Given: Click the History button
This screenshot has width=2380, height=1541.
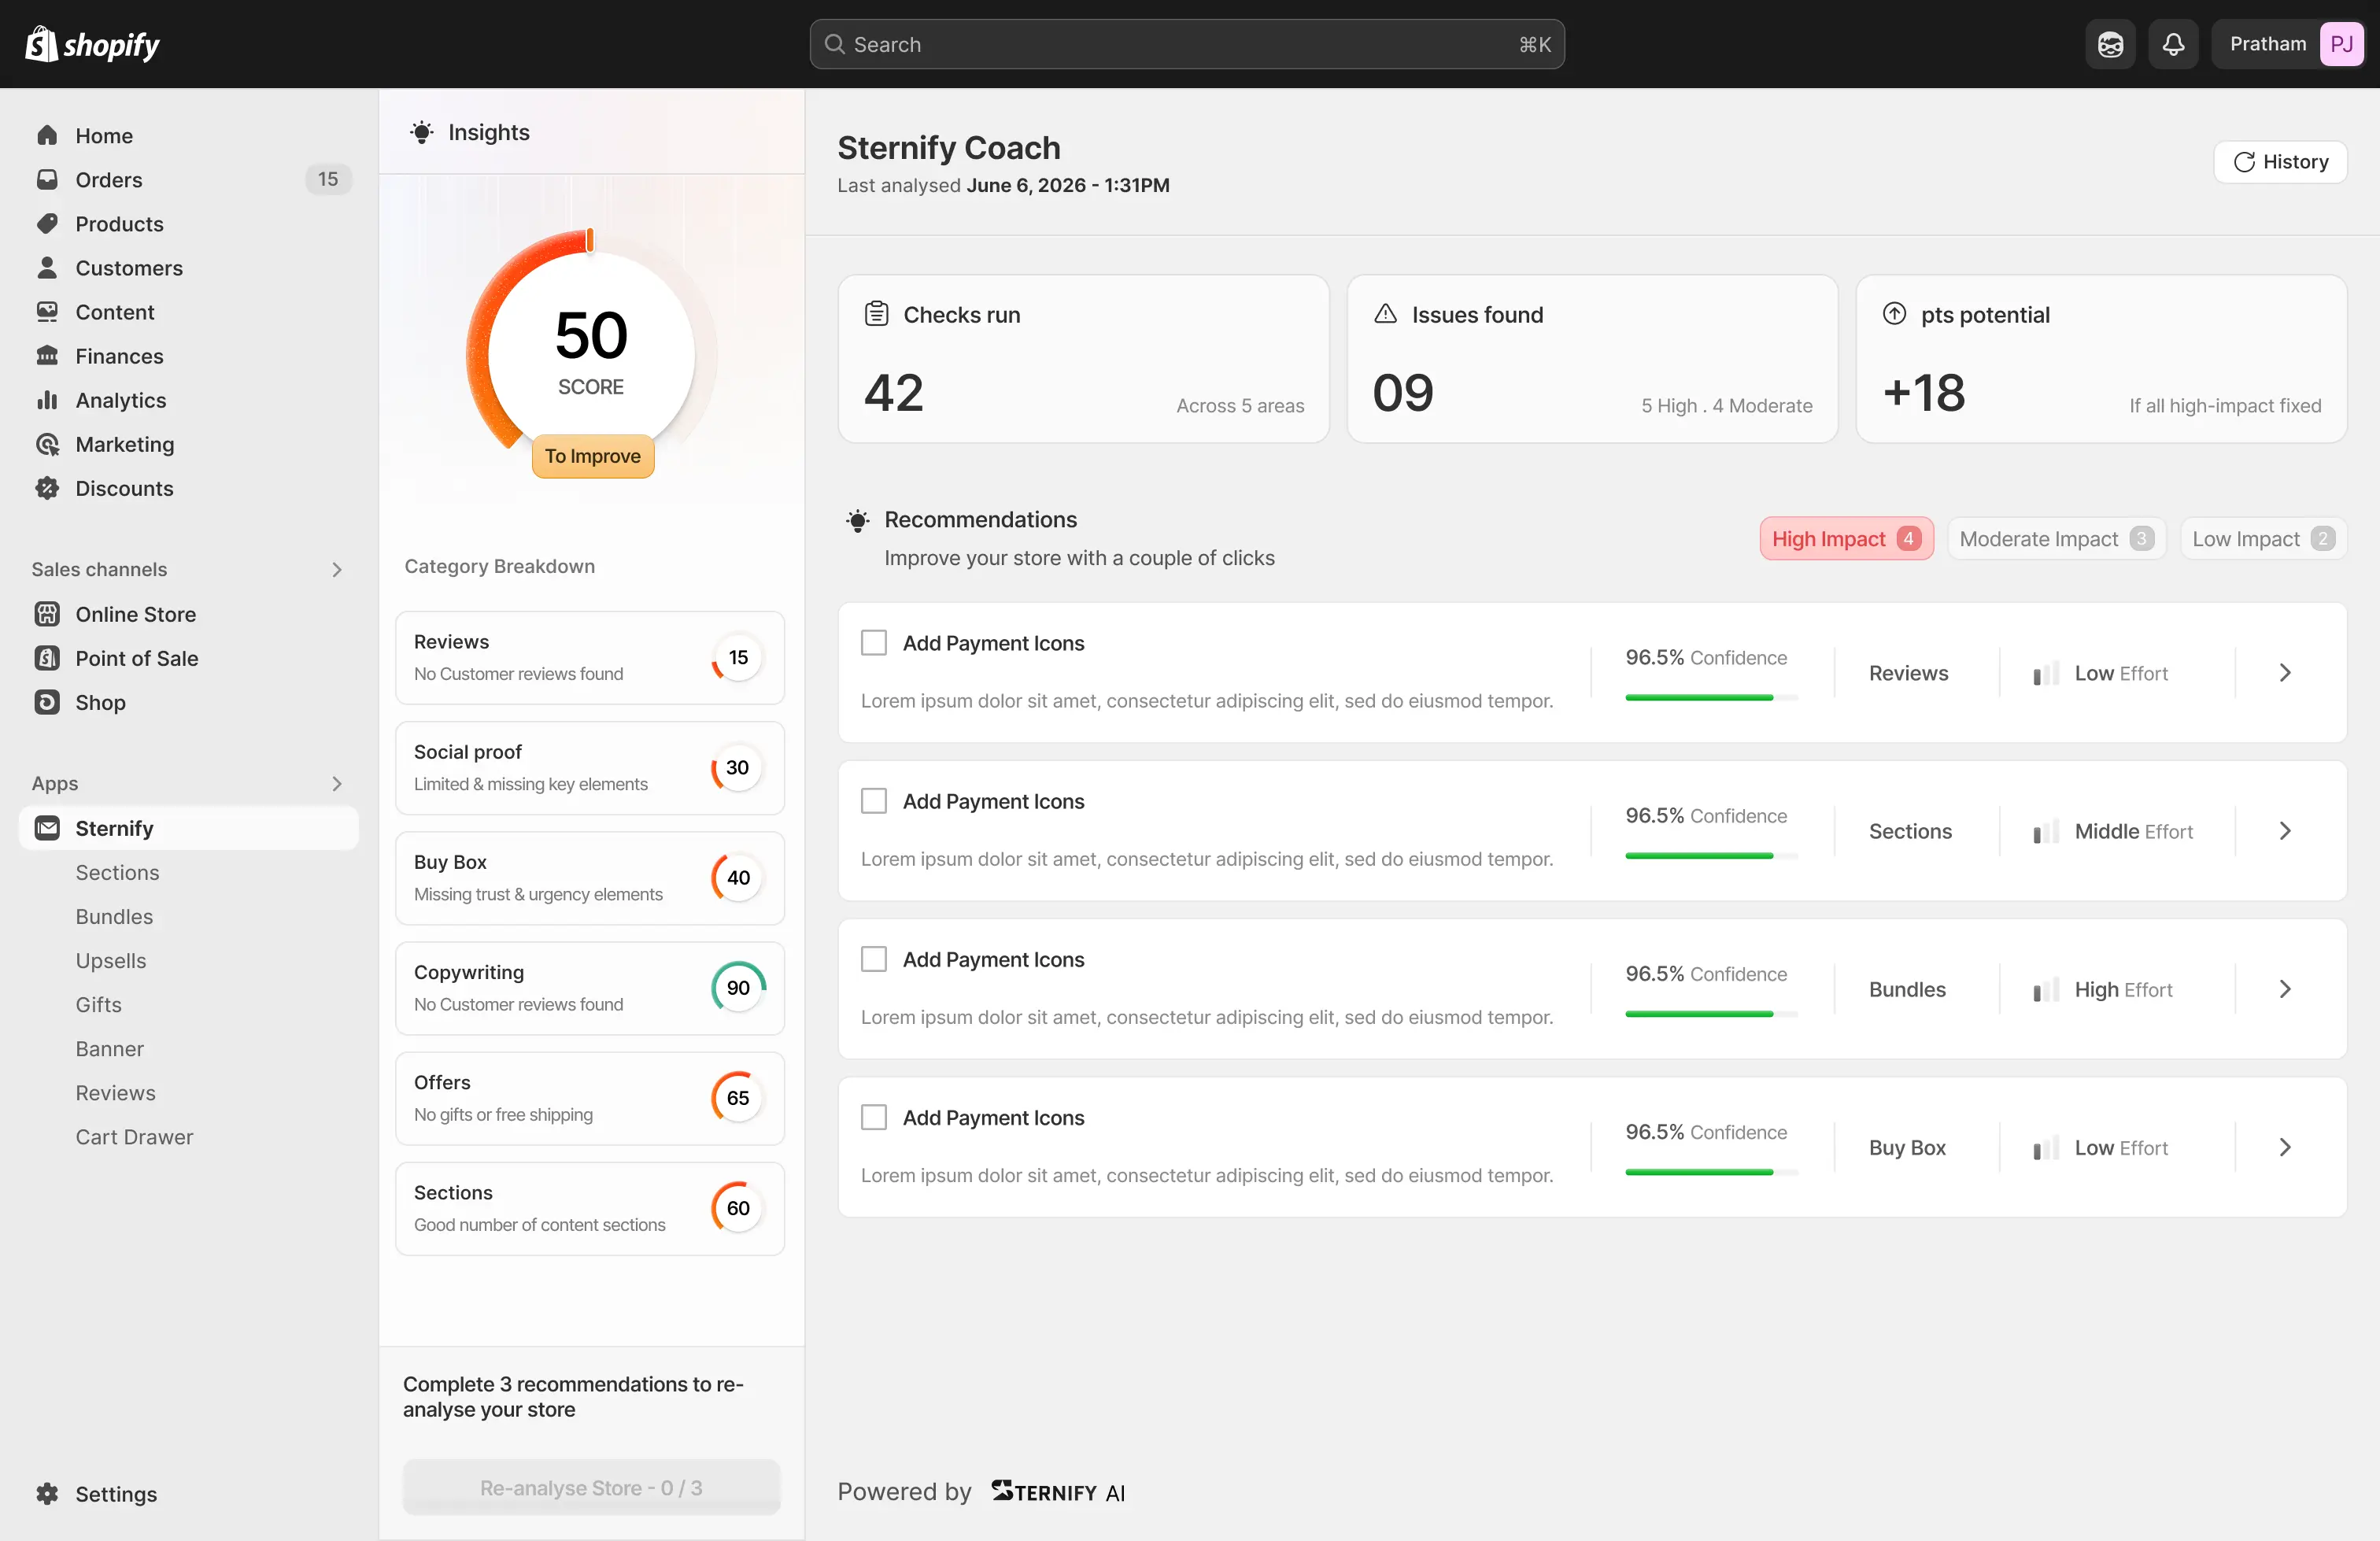Looking at the screenshot, I should point(2279,161).
